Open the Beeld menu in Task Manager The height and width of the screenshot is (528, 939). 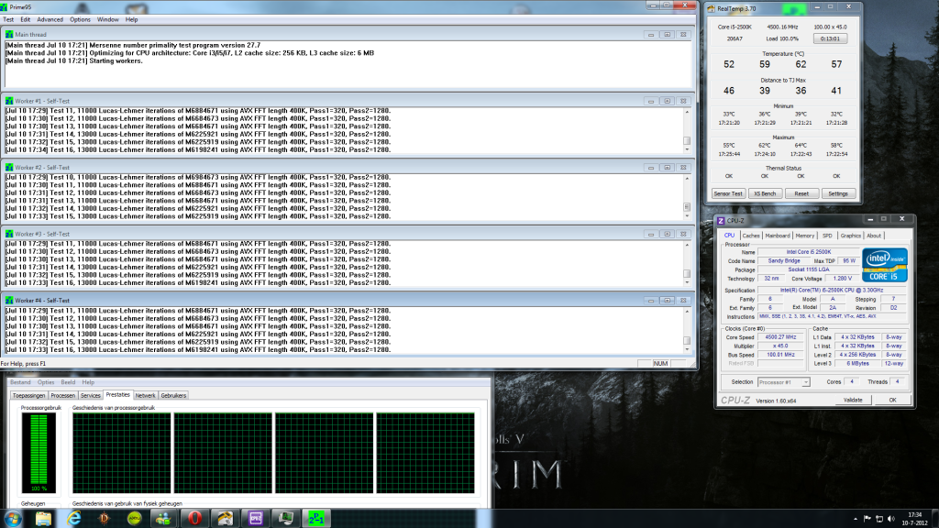pos(68,382)
